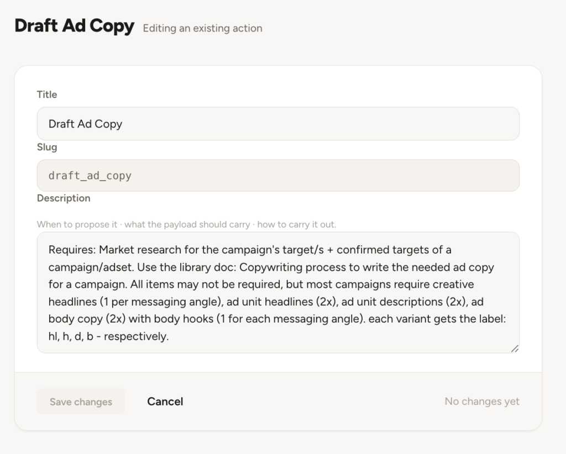Click the Title field label
This screenshot has height=454, width=566.
click(47, 94)
